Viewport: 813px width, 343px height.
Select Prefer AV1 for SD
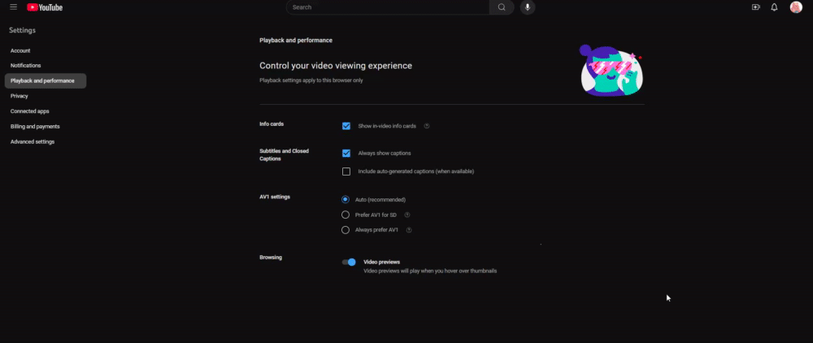[x=346, y=215]
